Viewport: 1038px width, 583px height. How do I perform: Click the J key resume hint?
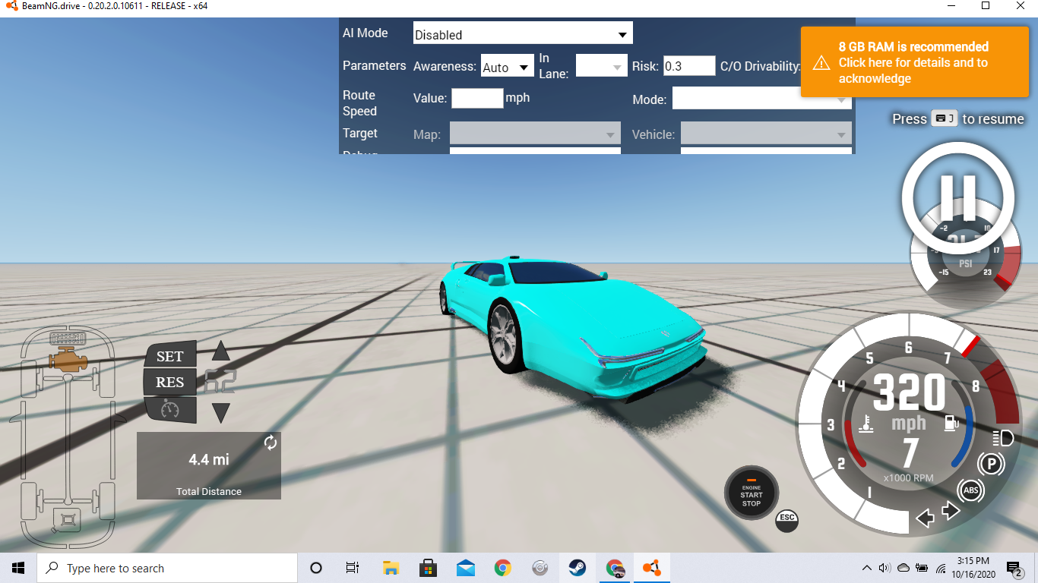click(945, 118)
